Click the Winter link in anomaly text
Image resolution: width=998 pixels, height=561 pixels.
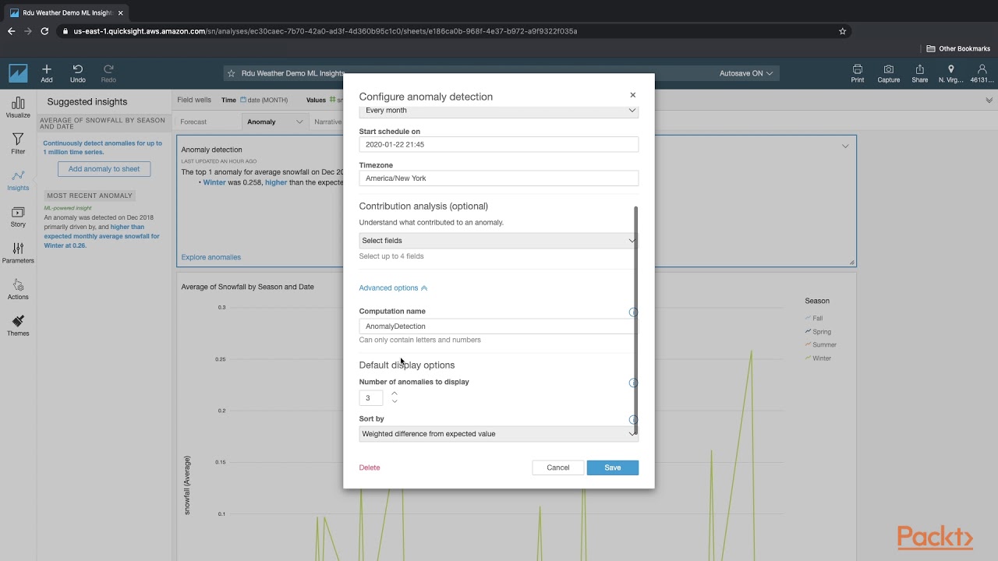(214, 182)
